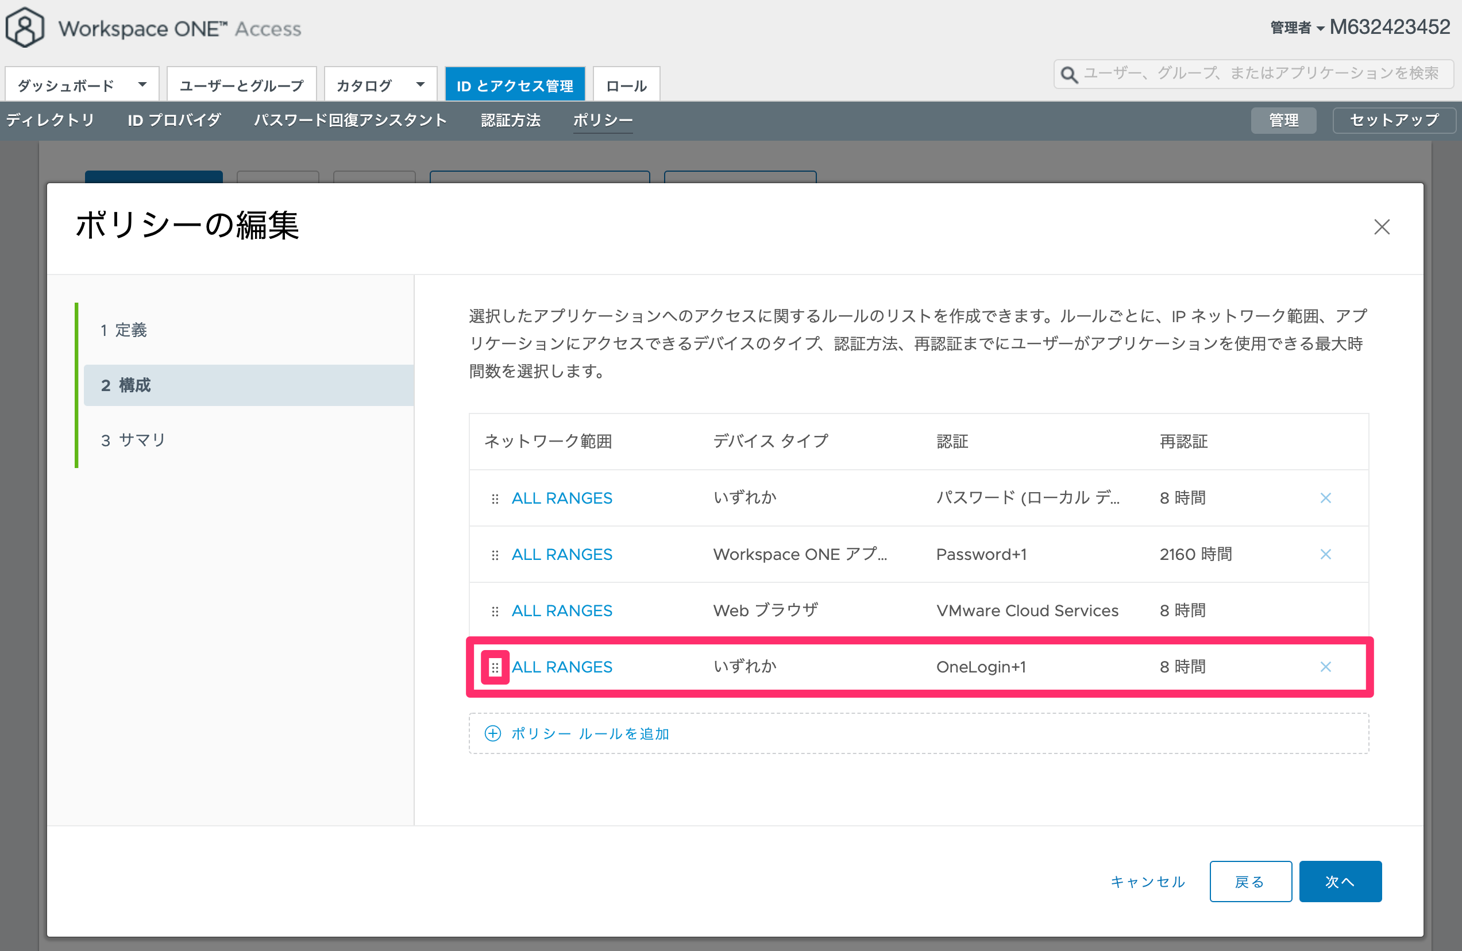
Task: Open the 管理者 account dropdown
Action: 1296,28
